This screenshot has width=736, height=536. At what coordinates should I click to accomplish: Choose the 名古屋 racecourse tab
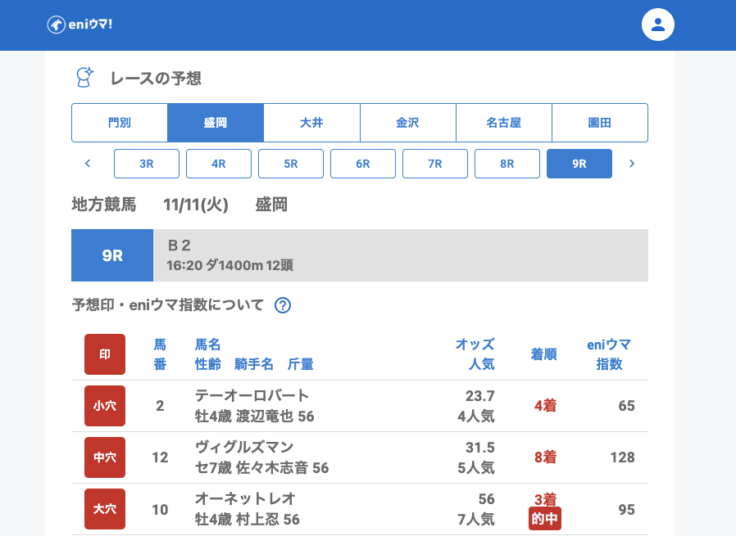coord(503,123)
